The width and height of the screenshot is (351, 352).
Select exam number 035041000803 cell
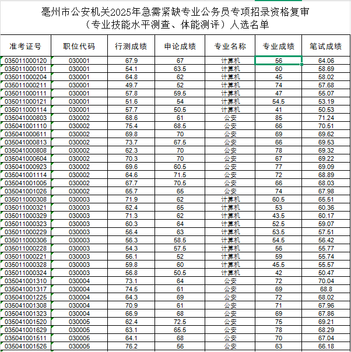(x=26, y=118)
